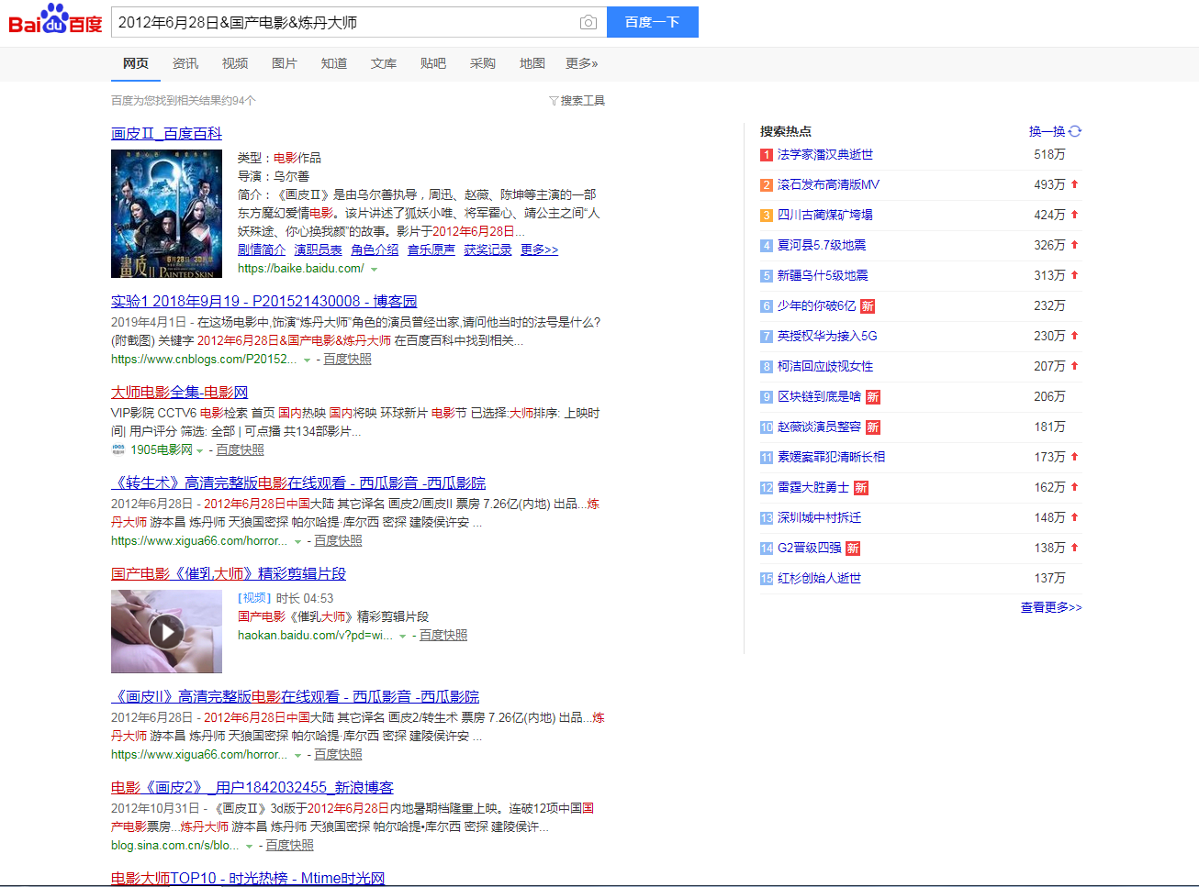Click rank badge 1 in hot searches
Viewport: 1199px width, 887px height.
pos(767,155)
